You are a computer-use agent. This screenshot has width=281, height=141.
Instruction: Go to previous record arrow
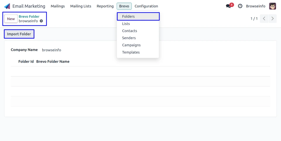click(264, 19)
